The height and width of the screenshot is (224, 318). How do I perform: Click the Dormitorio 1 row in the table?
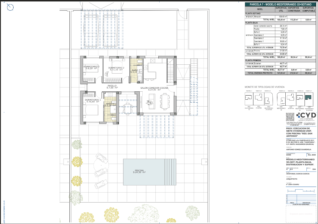point(270,41)
